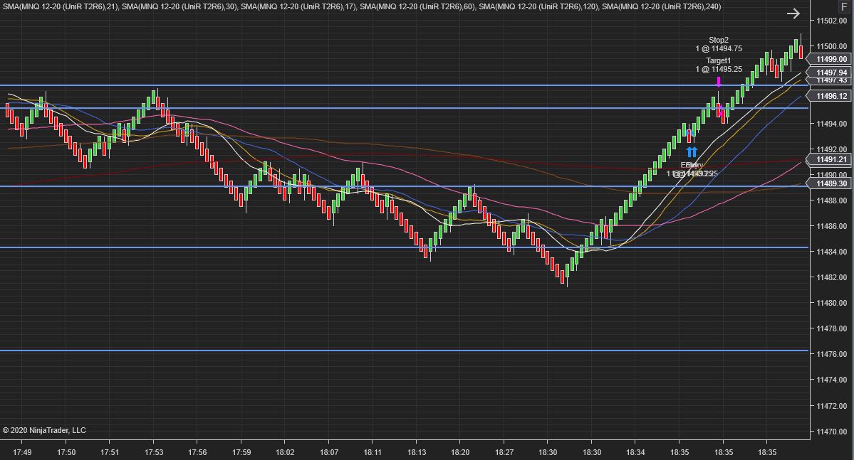This screenshot has height=460, width=854.
Task: Click the right-arrow scroll-to-latest icon
Action: [x=793, y=14]
